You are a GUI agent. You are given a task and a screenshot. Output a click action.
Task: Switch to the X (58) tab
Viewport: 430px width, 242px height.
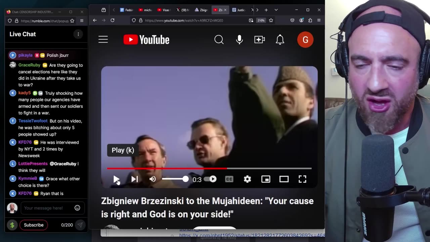tap(183, 10)
